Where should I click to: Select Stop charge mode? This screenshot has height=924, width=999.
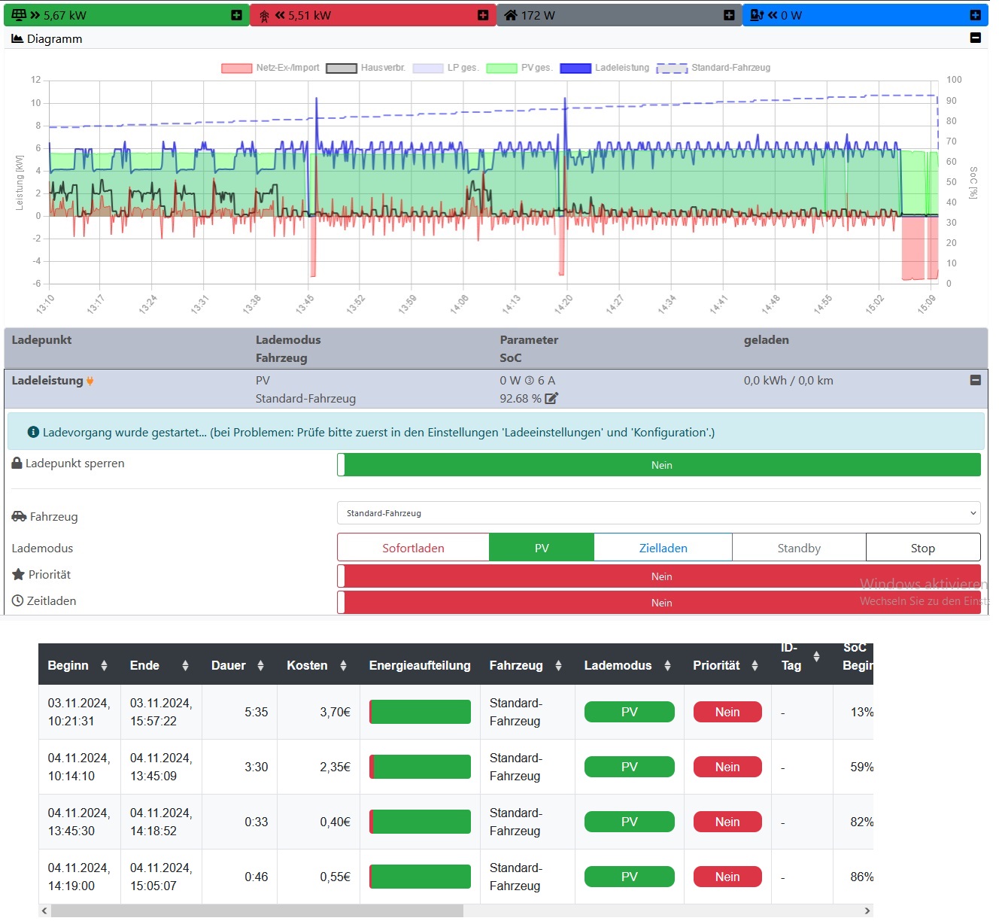pyautogui.click(x=923, y=548)
